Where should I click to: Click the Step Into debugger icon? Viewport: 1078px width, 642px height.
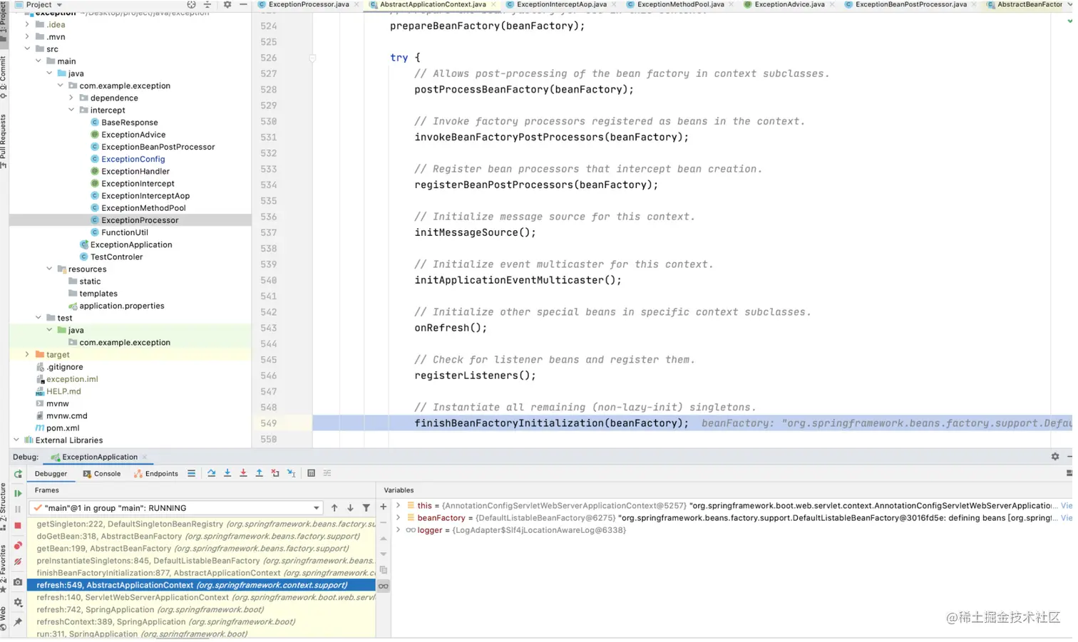pos(227,473)
